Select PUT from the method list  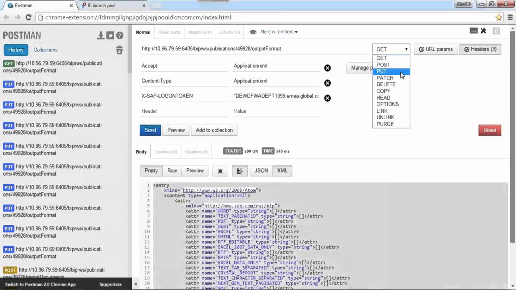click(391, 71)
